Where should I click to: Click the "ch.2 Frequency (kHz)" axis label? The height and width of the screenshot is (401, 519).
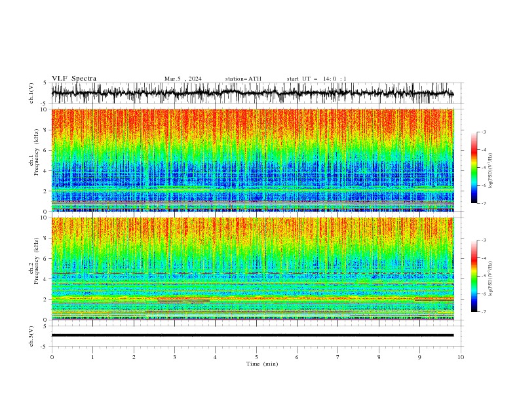coord(34,260)
